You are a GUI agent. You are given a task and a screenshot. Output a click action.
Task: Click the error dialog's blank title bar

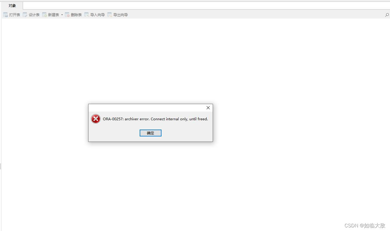(146, 108)
